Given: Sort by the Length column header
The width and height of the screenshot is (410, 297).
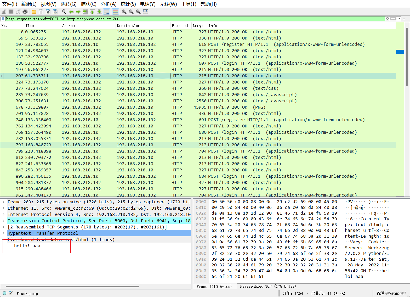Looking at the screenshot, I should [x=199, y=26].
